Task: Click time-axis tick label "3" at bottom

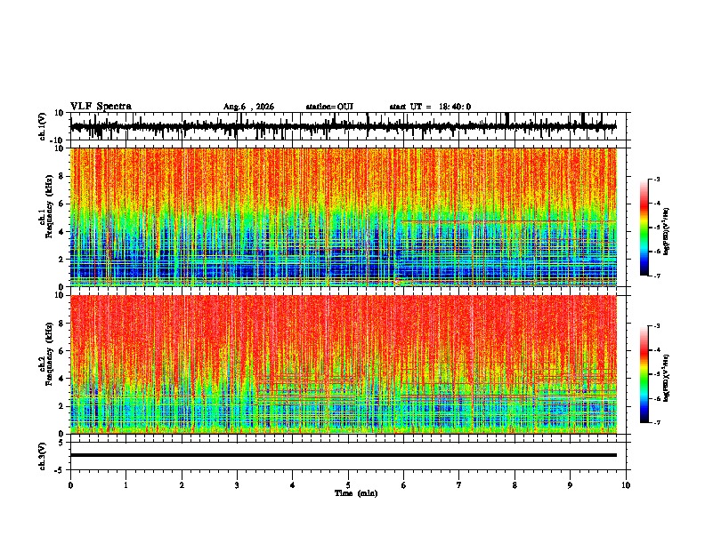Action: pos(237,485)
